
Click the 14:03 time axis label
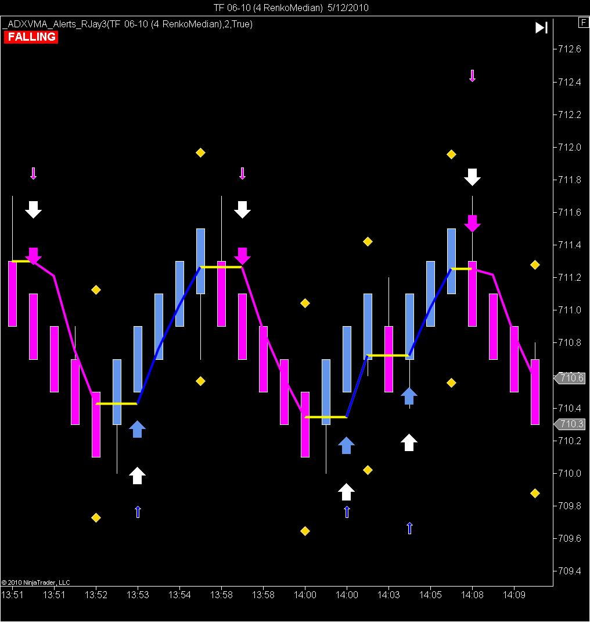click(388, 595)
